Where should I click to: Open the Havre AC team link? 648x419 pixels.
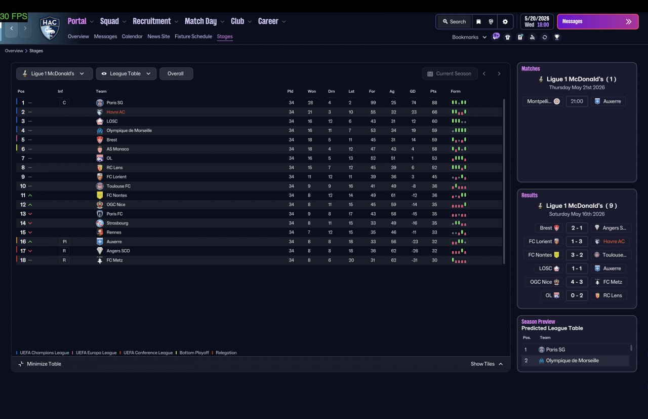tap(115, 112)
